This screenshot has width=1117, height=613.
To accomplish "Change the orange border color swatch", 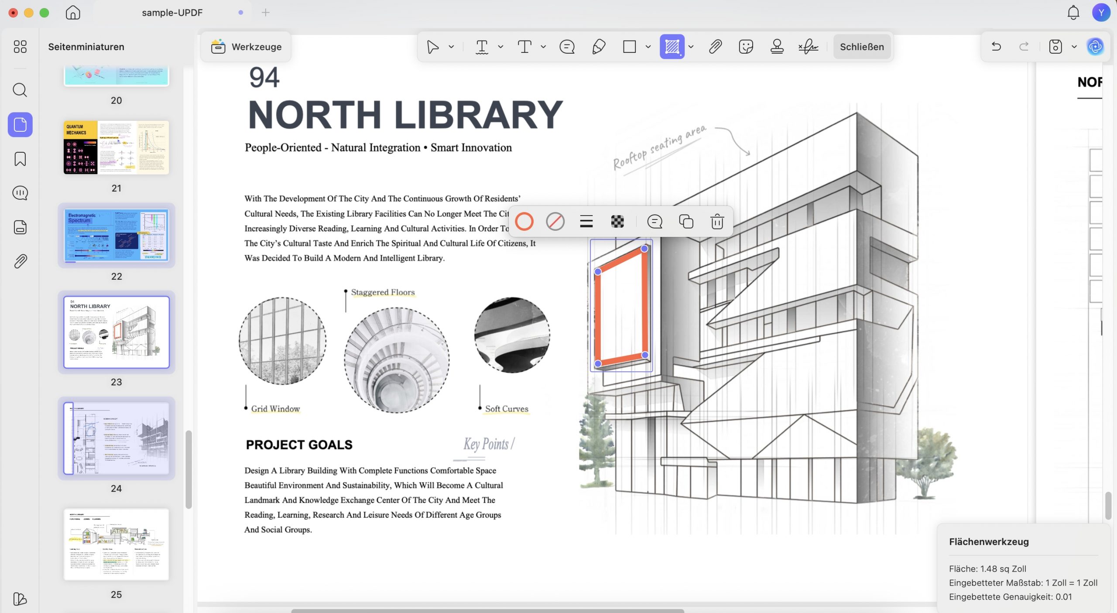I will pyautogui.click(x=524, y=222).
